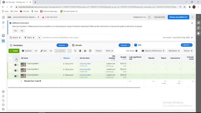Screen dimensions: 201x113
Task: Reload the browser page
Action: (11, 7)
